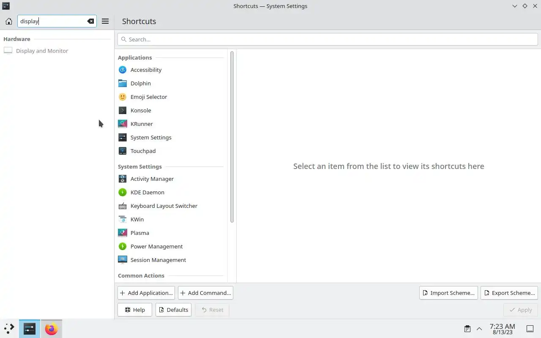Expand the hidden system tray icons
Image resolution: width=541 pixels, height=338 pixels.
(479, 329)
